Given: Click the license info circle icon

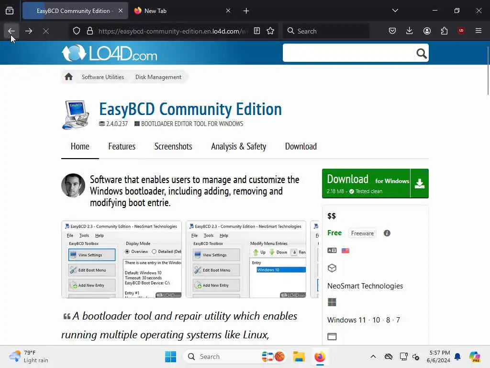Looking at the screenshot, I should tap(387, 233).
